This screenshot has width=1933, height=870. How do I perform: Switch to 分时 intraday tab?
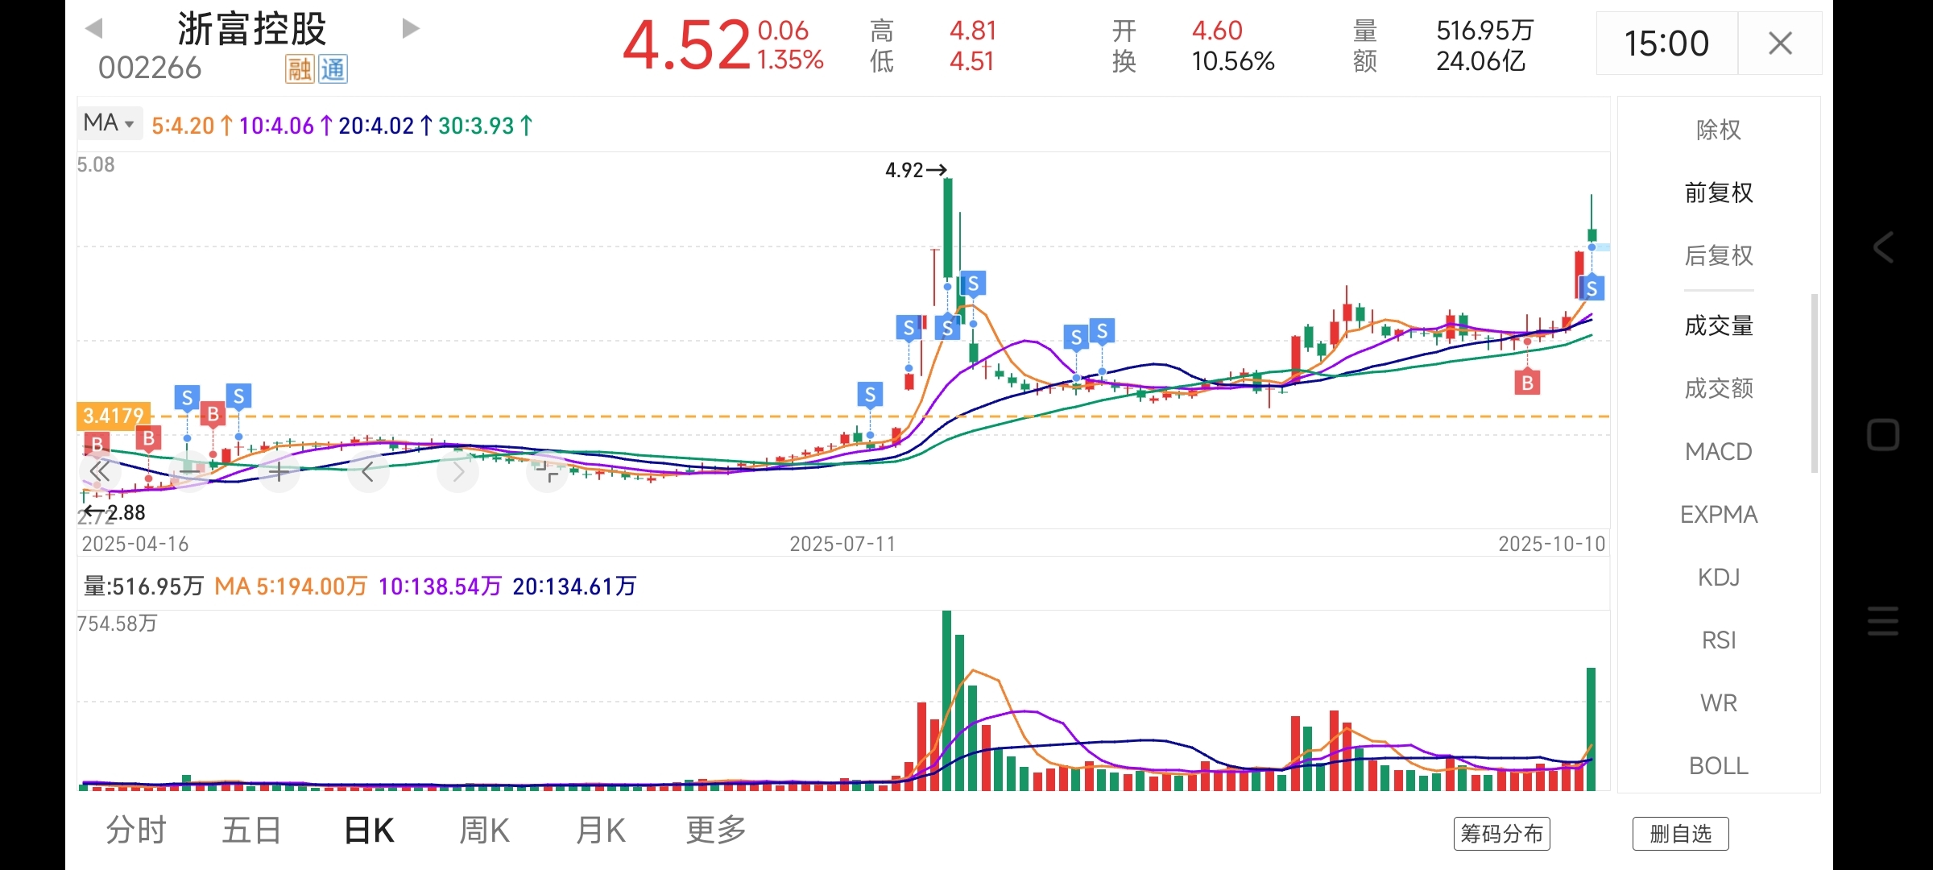[x=135, y=830]
